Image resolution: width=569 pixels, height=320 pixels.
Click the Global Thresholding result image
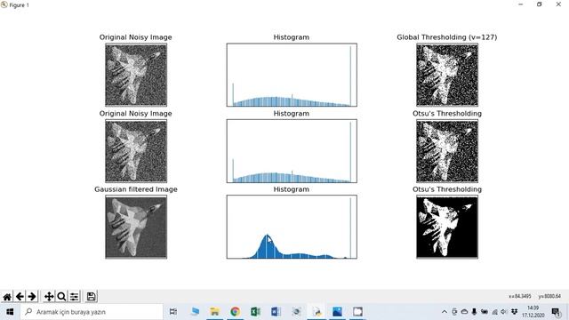point(447,75)
